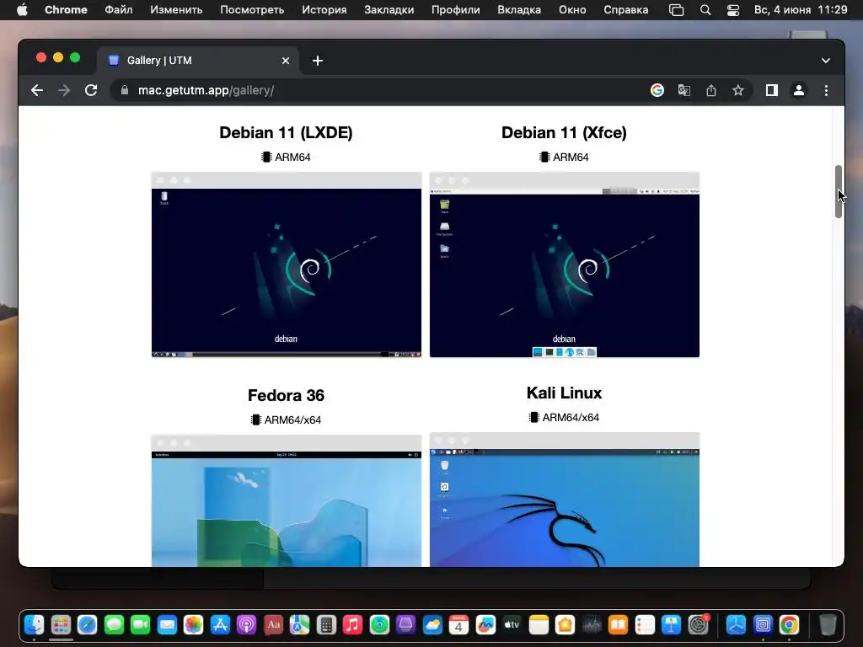Image resolution: width=863 pixels, height=647 pixels.
Task: Open the Изменить menu
Action: click(176, 10)
